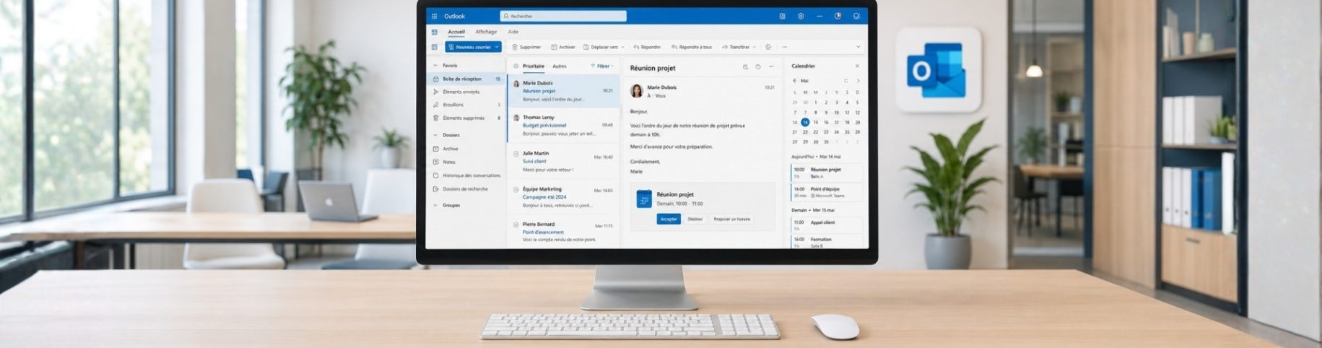This screenshot has width=1322, height=348.
Task: Collapse the Dossiers section
Action: (x=435, y=135)
